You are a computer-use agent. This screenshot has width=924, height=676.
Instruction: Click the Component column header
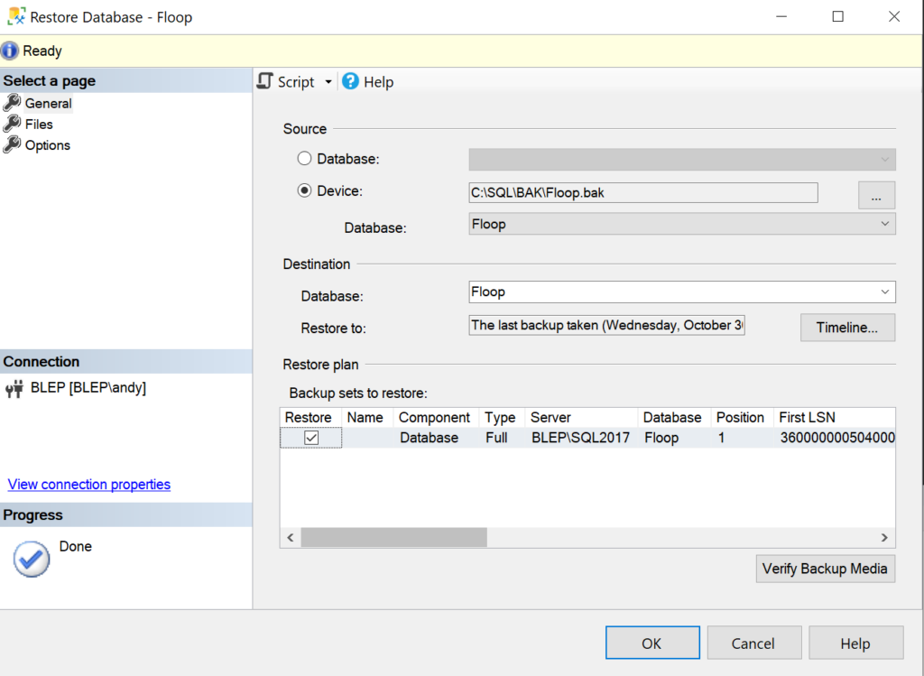436,417
